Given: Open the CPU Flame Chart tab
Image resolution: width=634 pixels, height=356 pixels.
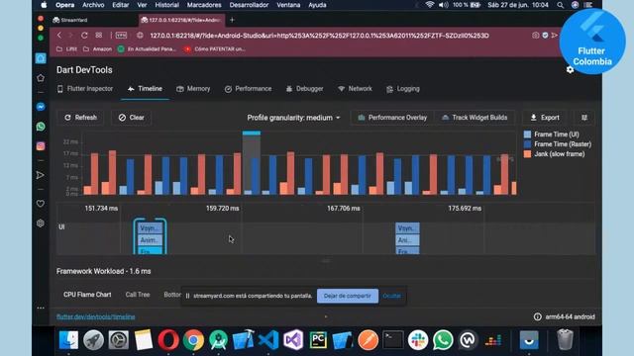Looking at the screenshot, I should pos(87,295).
